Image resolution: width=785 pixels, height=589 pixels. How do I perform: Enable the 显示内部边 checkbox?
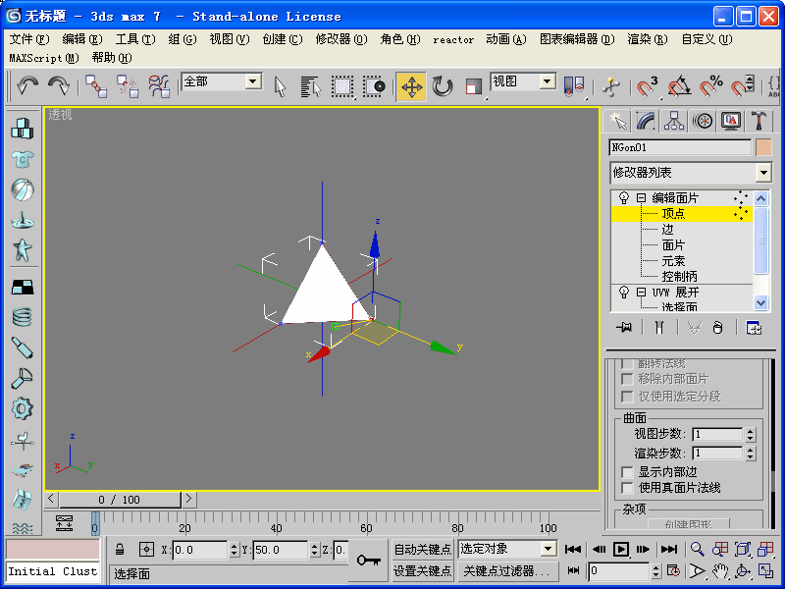click(628, 472)
